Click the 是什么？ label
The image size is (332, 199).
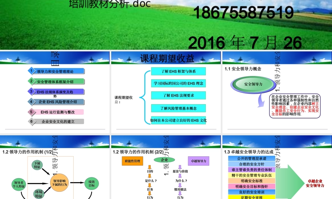click(151, 181)
